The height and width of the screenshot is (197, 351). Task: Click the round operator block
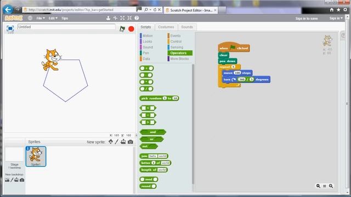click(x=148, y=186)
